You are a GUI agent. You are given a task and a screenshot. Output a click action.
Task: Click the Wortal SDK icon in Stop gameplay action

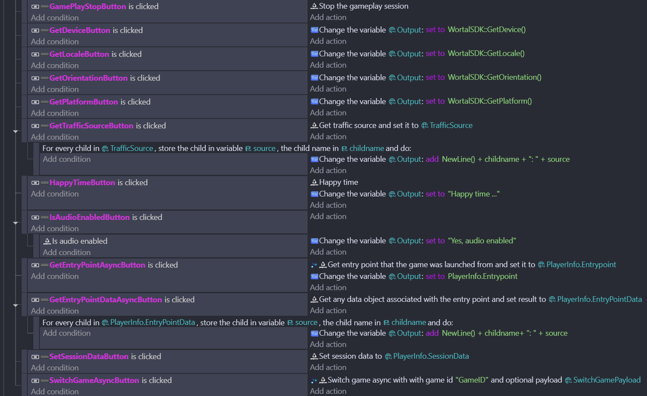(x=314, y=6)
